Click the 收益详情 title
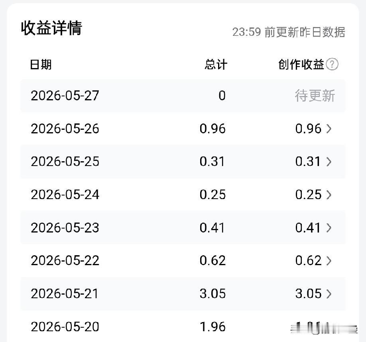 (x=51, y=28)
